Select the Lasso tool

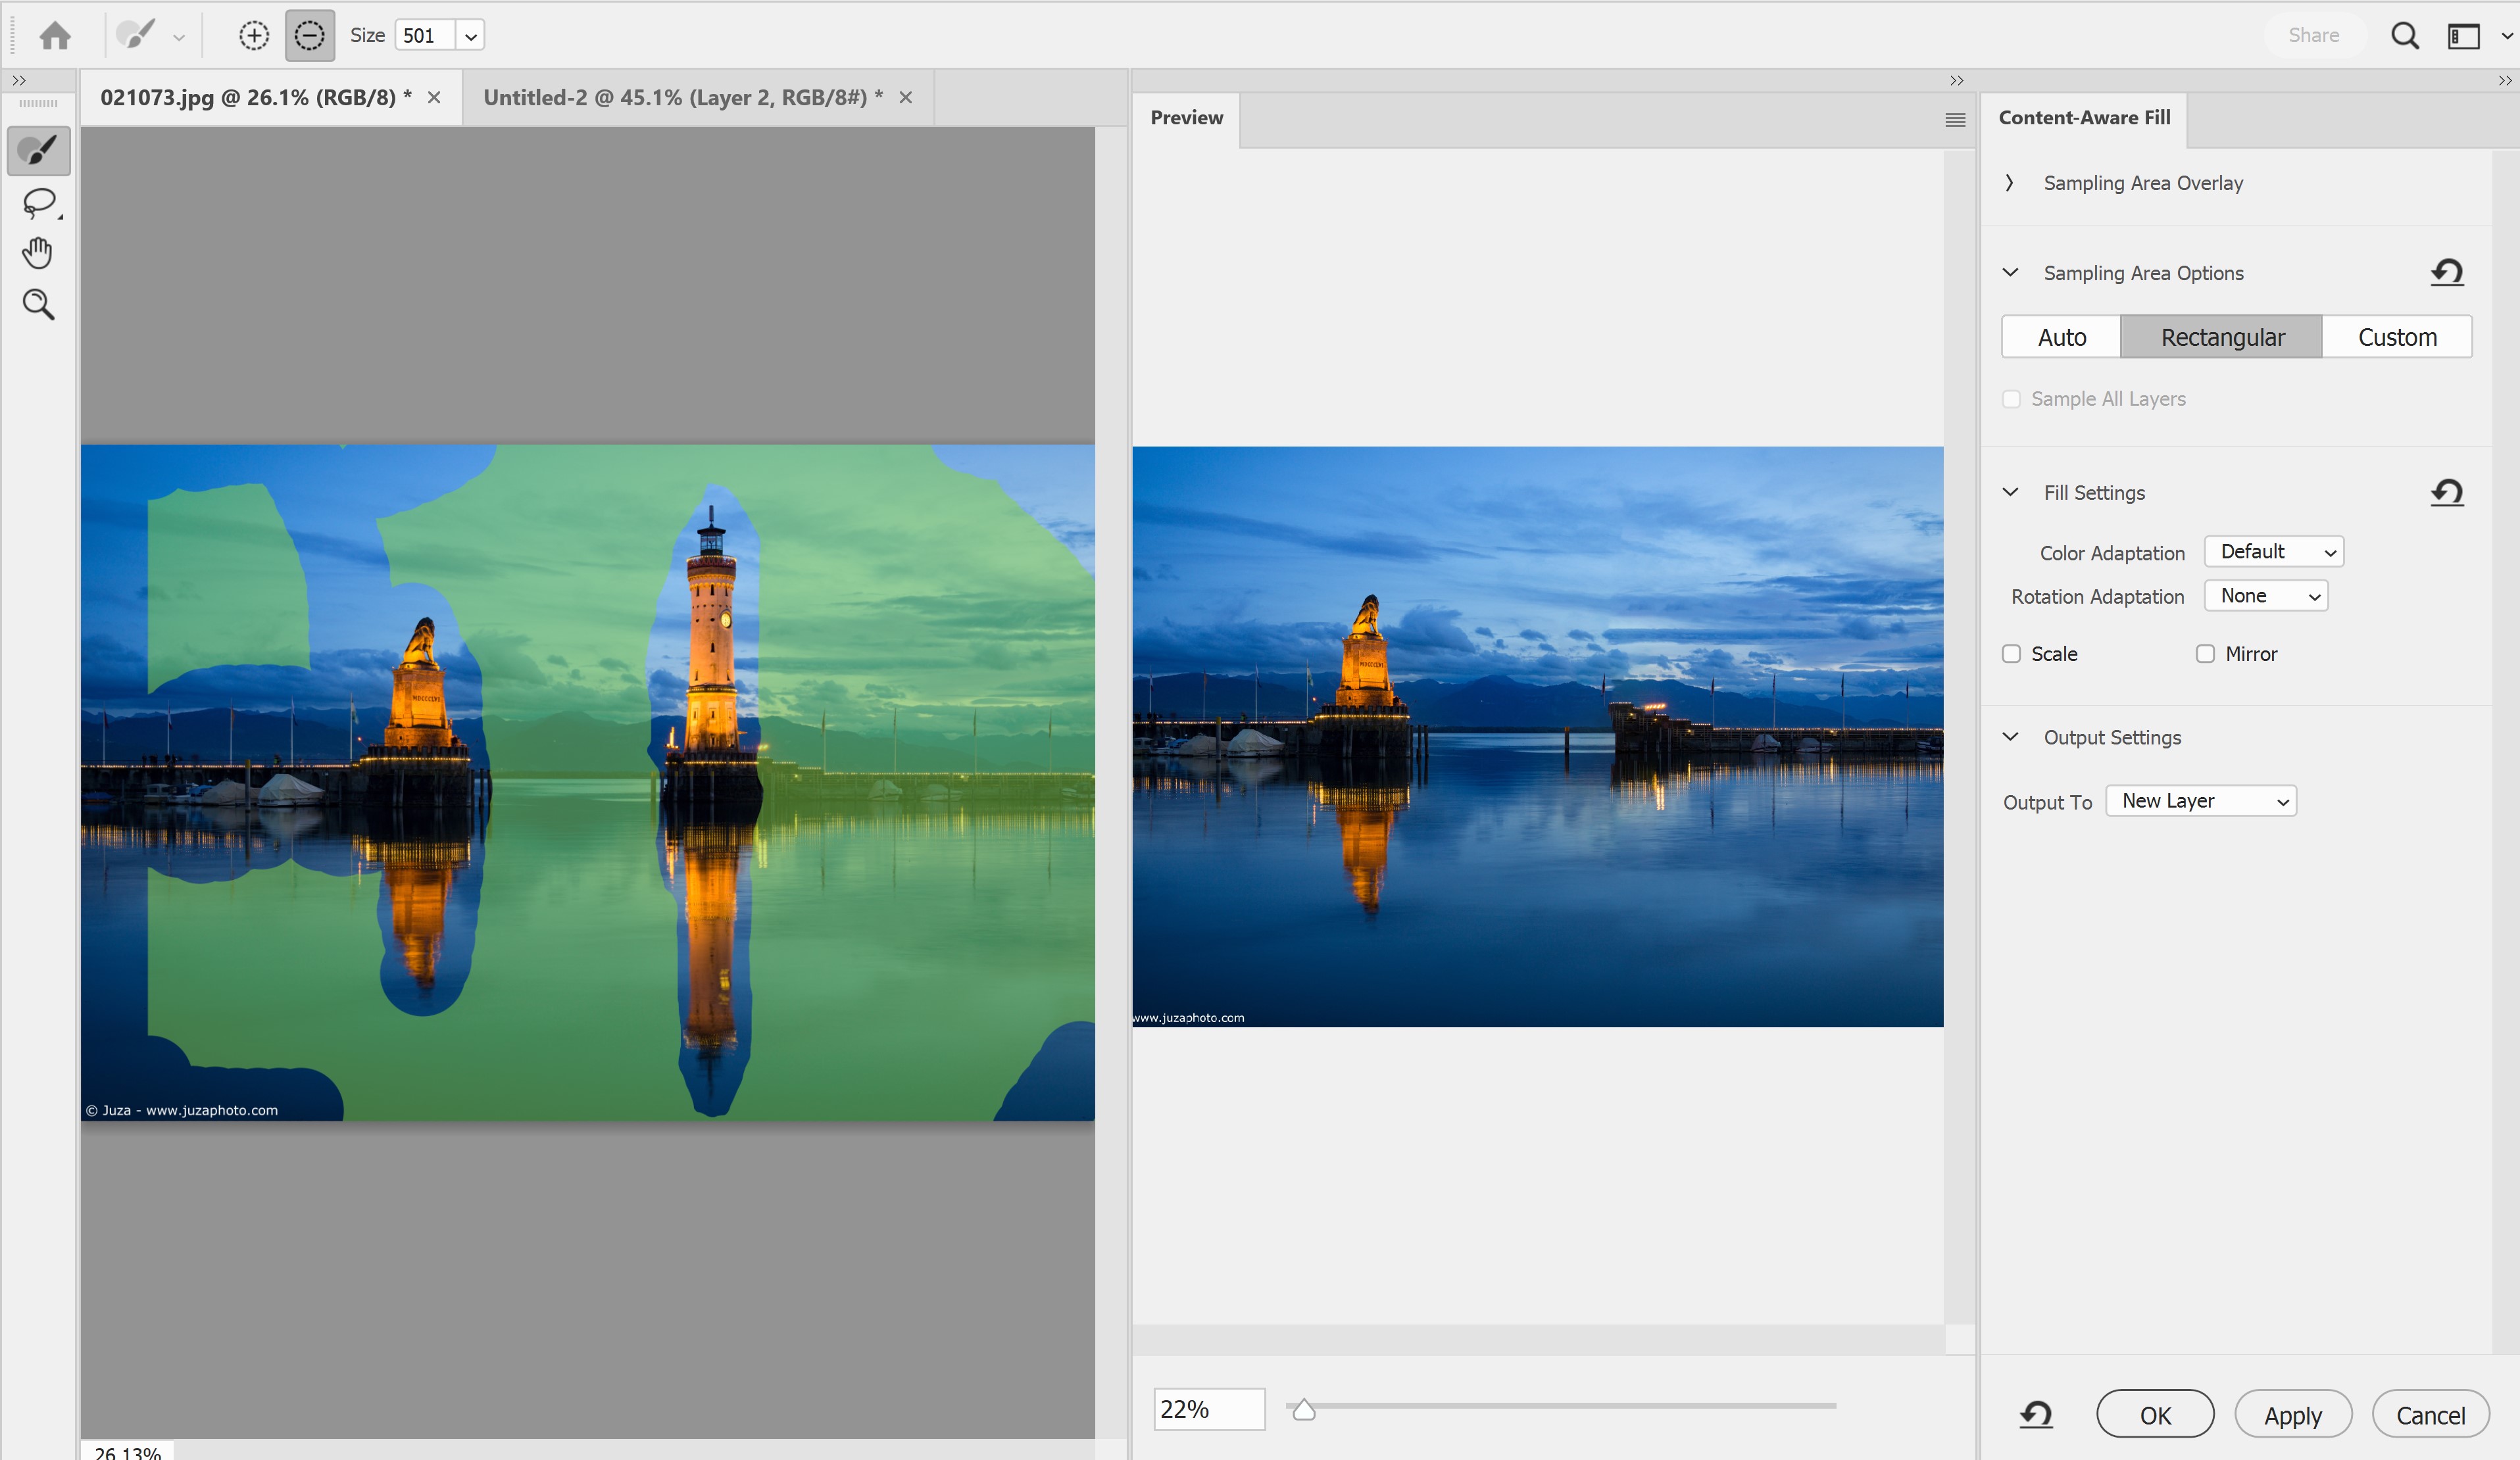tap(38, 203)
